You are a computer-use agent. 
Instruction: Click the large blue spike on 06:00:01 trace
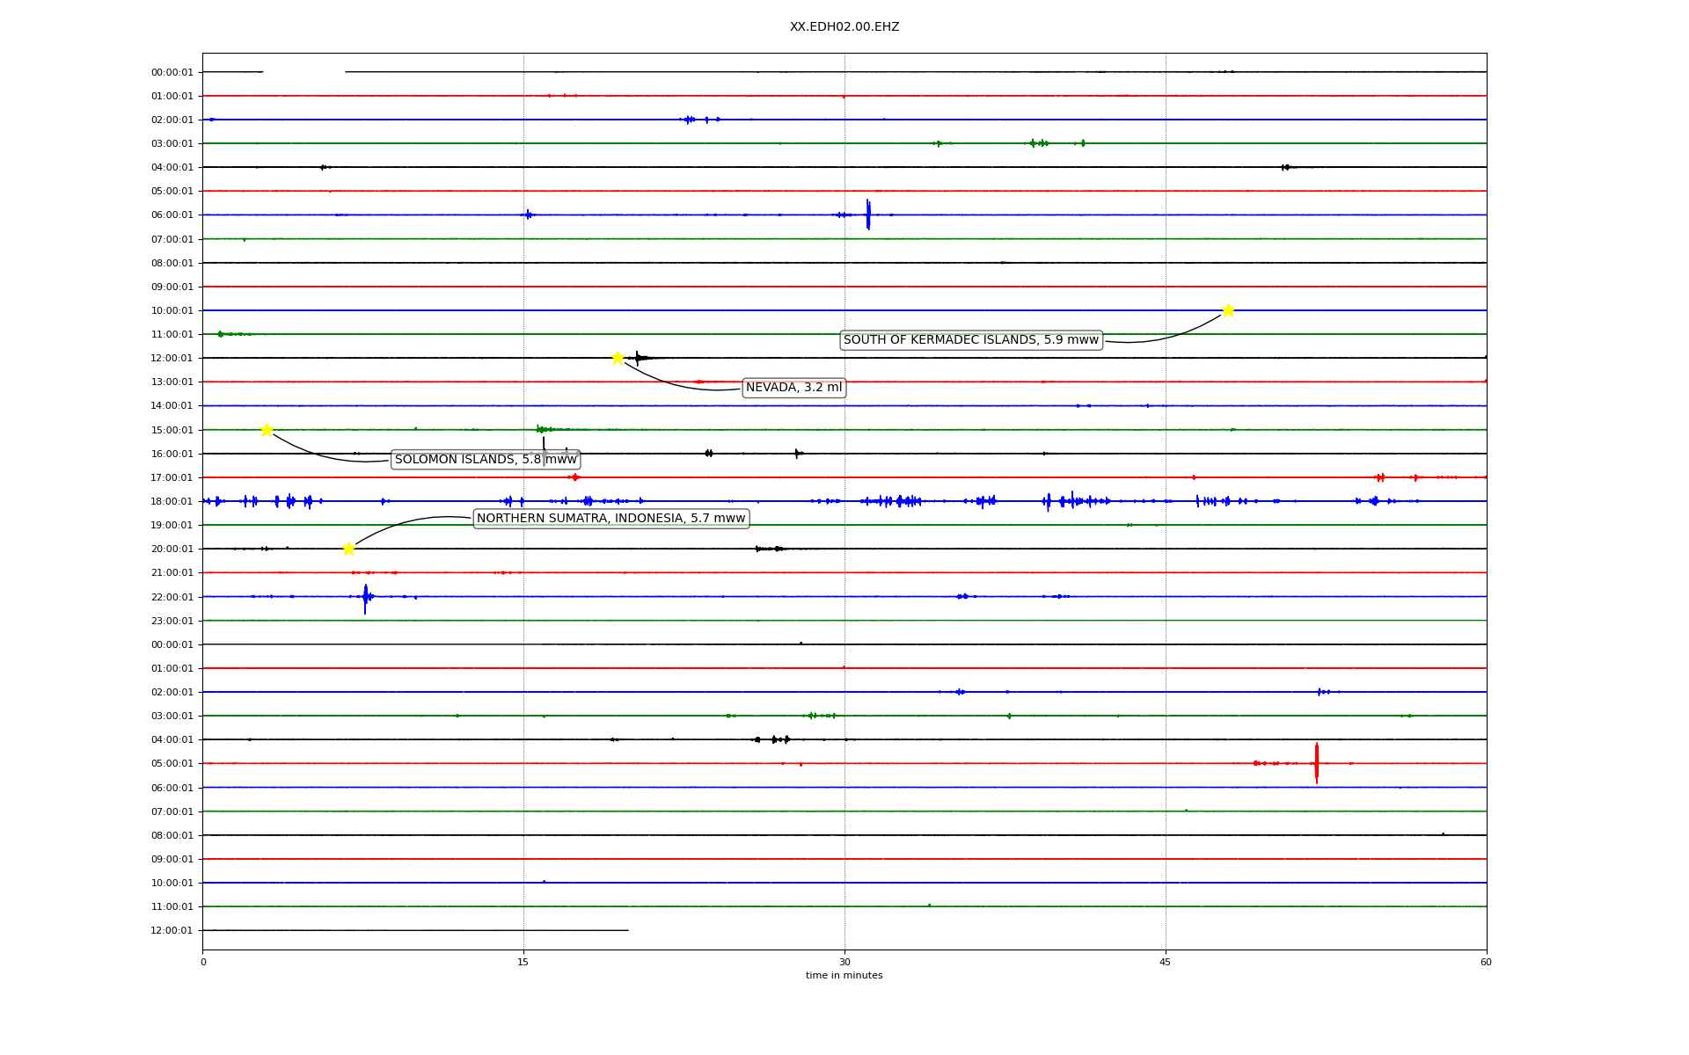click(868, 215)
